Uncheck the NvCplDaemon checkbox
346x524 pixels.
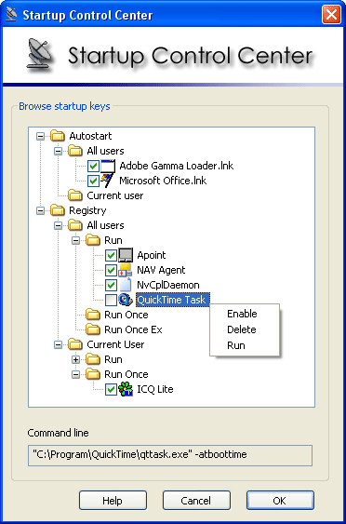tap(111, 285)
